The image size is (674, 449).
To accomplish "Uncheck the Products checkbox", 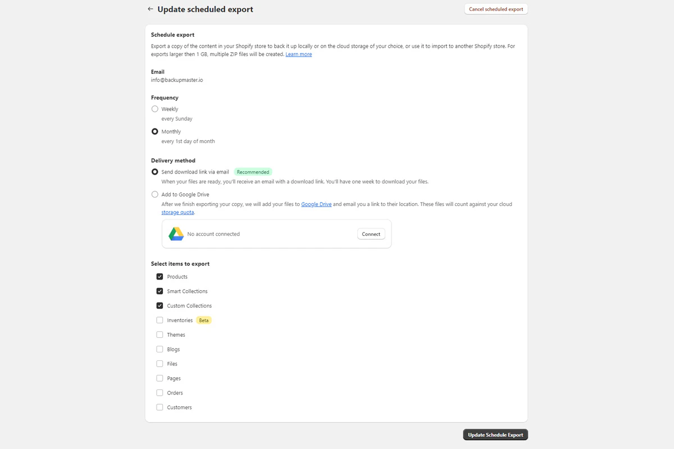I will point(160,277).
